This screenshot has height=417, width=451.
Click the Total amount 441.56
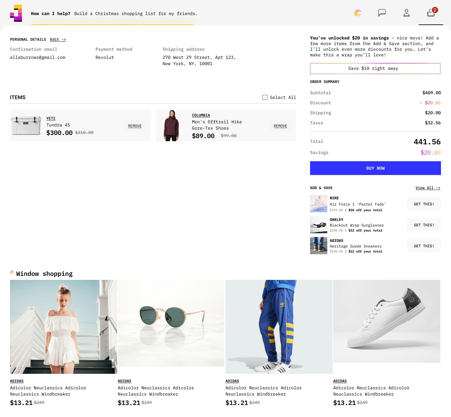click(427, 142)
